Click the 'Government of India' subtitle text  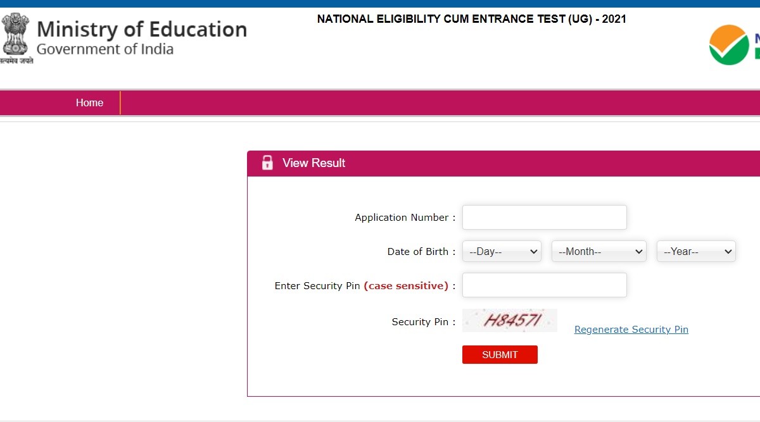pyautogui.click(x=105, y=49)
